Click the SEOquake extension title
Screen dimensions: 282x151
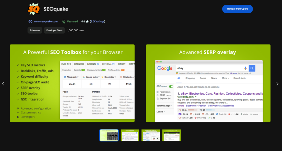point(56,9)
